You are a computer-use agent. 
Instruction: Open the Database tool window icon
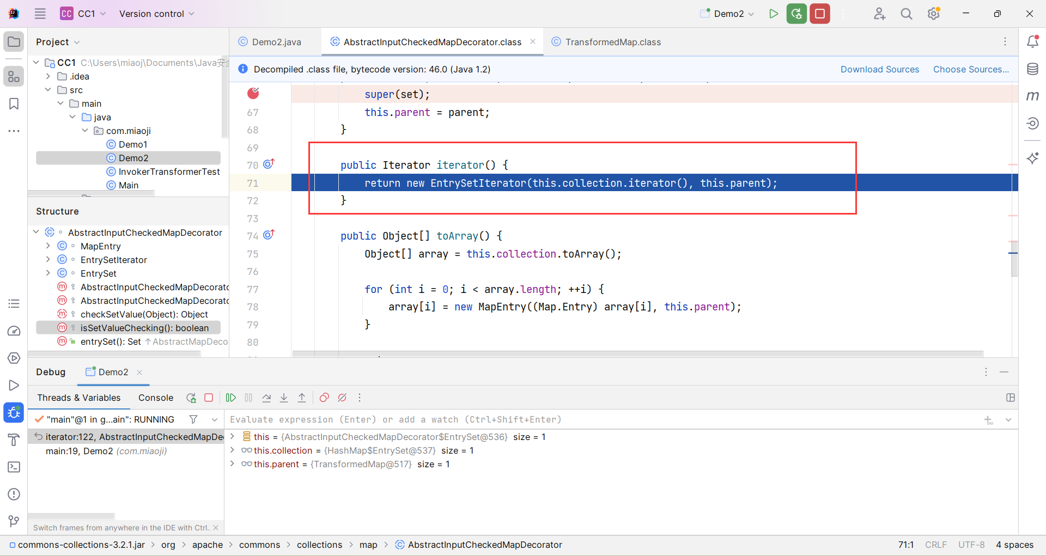coord(1032,69)
